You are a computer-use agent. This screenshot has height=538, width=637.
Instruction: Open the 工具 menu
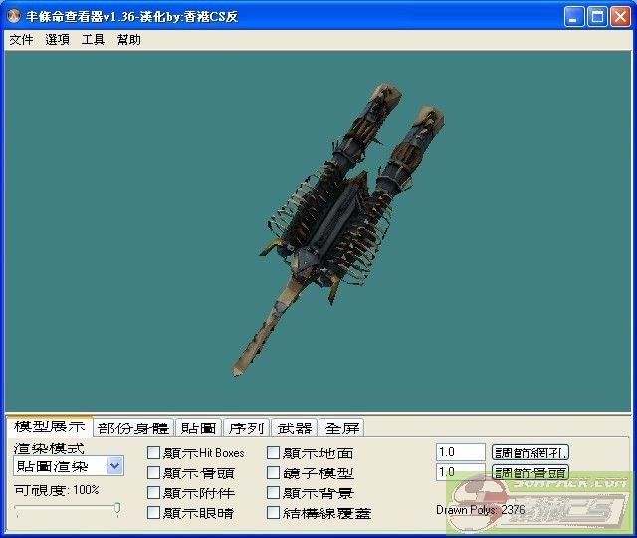click(93, 40)
